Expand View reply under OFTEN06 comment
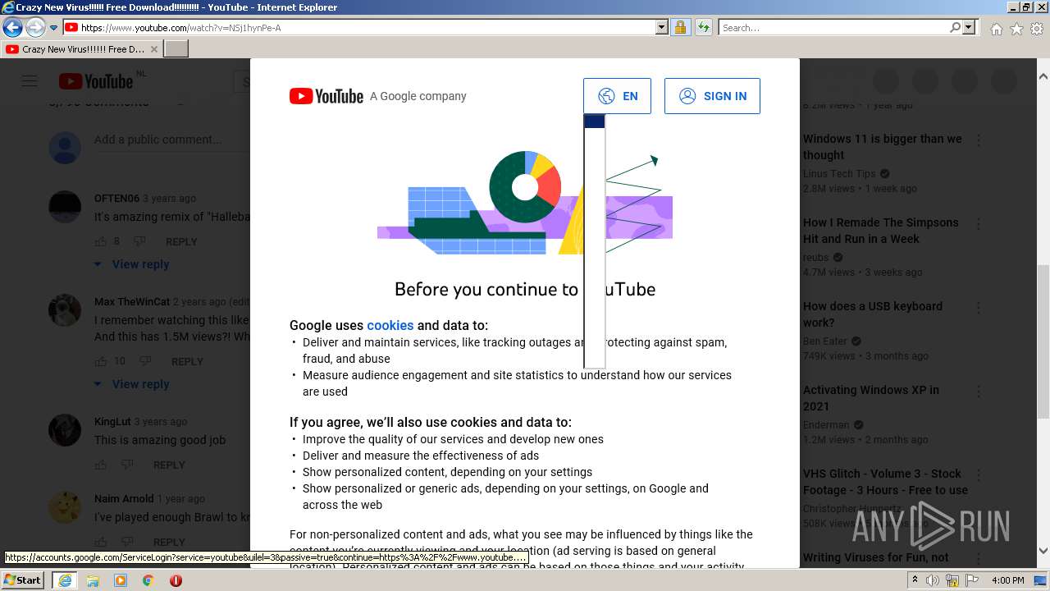Image resolution: width=1050 pixels, height=591 pixels. coord(131,264)
